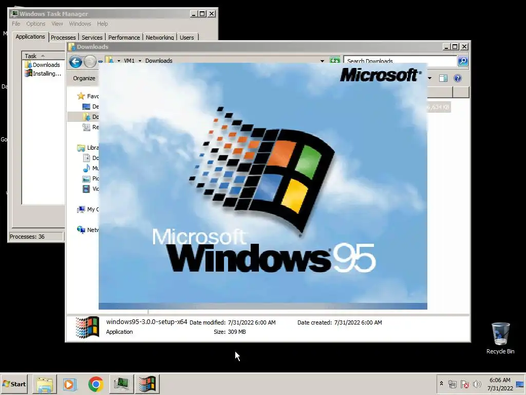Click the Date created value
526x395 pixels.
(358, 322)
